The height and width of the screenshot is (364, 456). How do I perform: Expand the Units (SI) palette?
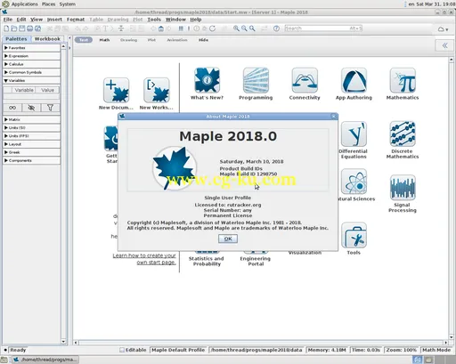pos(31,128)
